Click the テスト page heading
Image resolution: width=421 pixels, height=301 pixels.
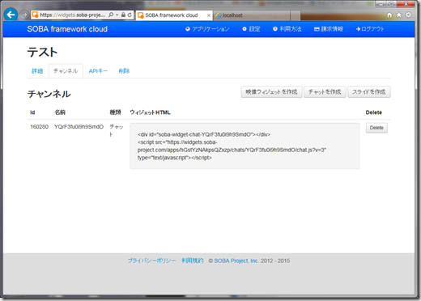[x=42, y=52]
